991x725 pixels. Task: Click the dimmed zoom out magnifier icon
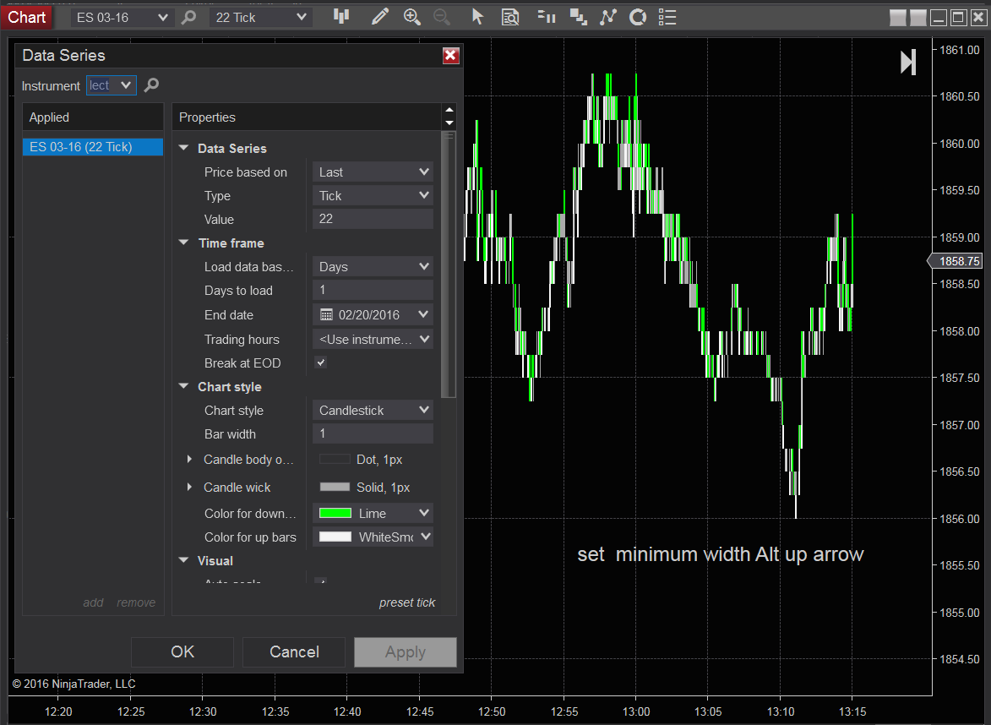coord(442,17)
